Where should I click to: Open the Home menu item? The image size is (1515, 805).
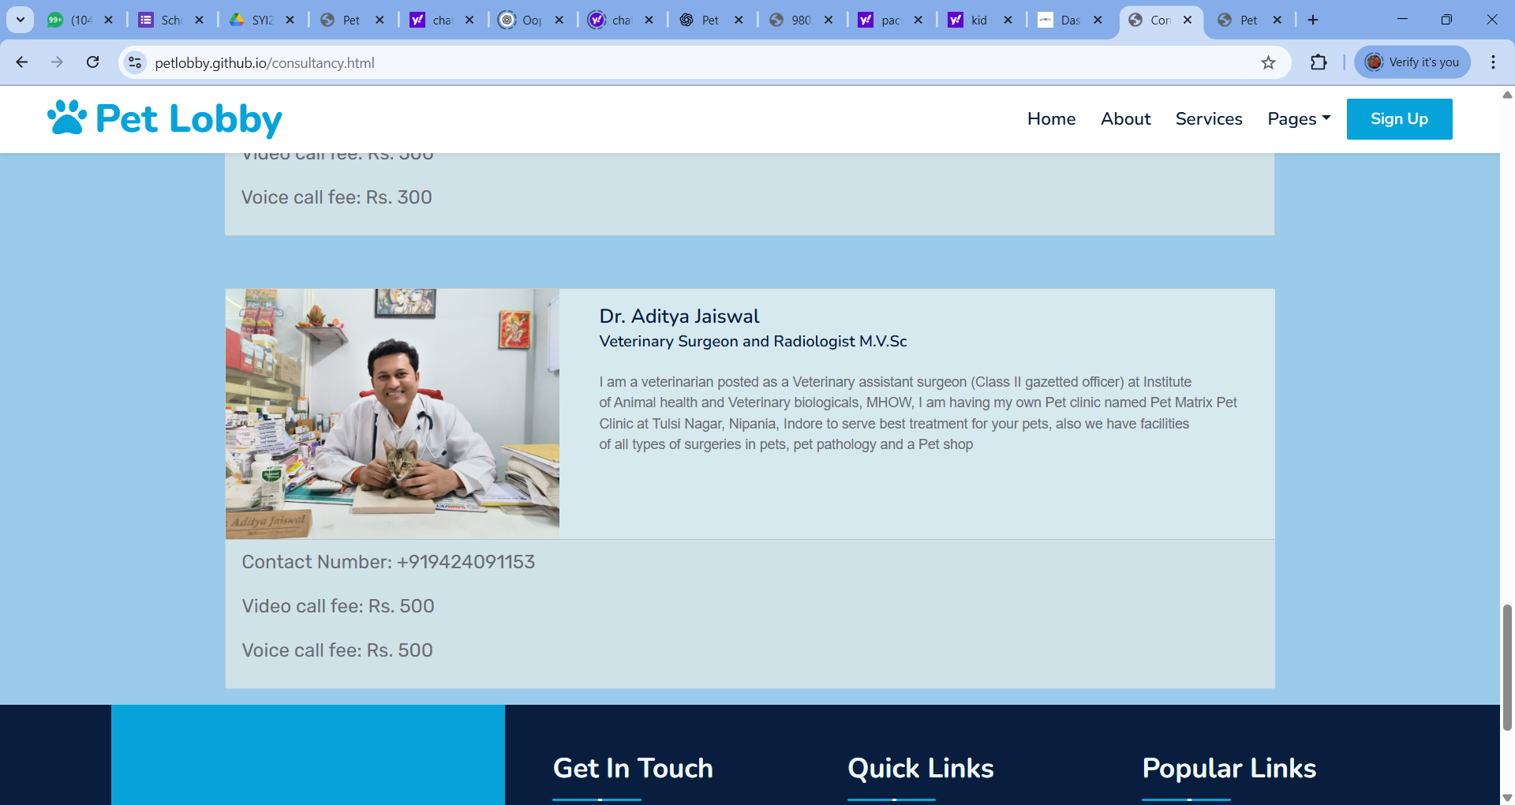coord(1051,119)
